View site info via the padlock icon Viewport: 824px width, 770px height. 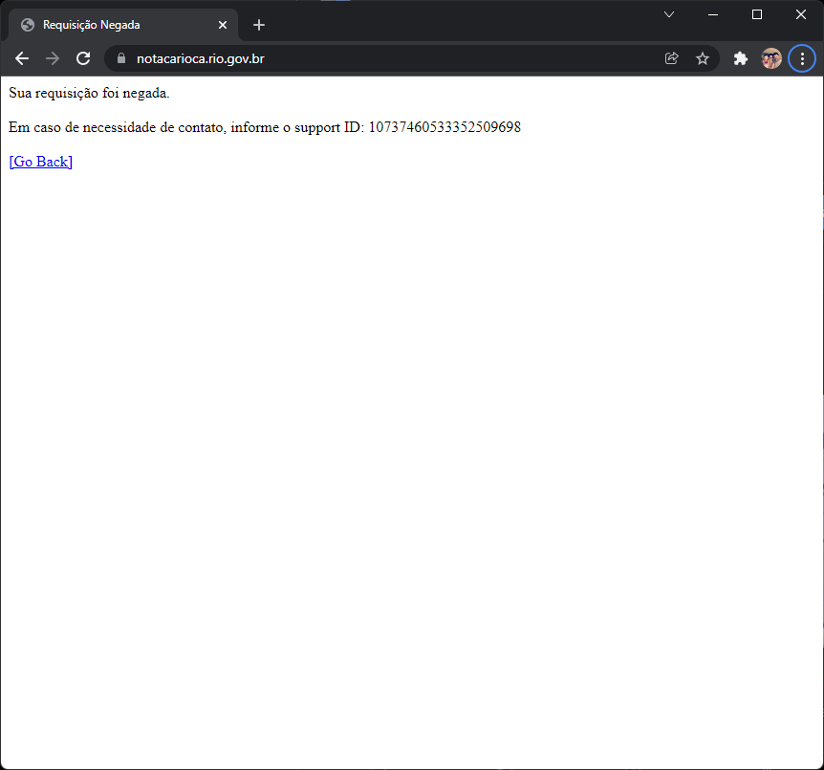click(x=121, y=58)
